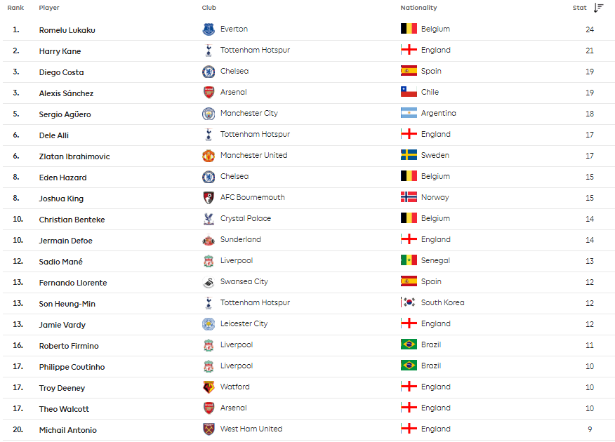Viewport: 615px width, 442px height.
Task: Click the Manchester United club crest
Action: (209, 156)
